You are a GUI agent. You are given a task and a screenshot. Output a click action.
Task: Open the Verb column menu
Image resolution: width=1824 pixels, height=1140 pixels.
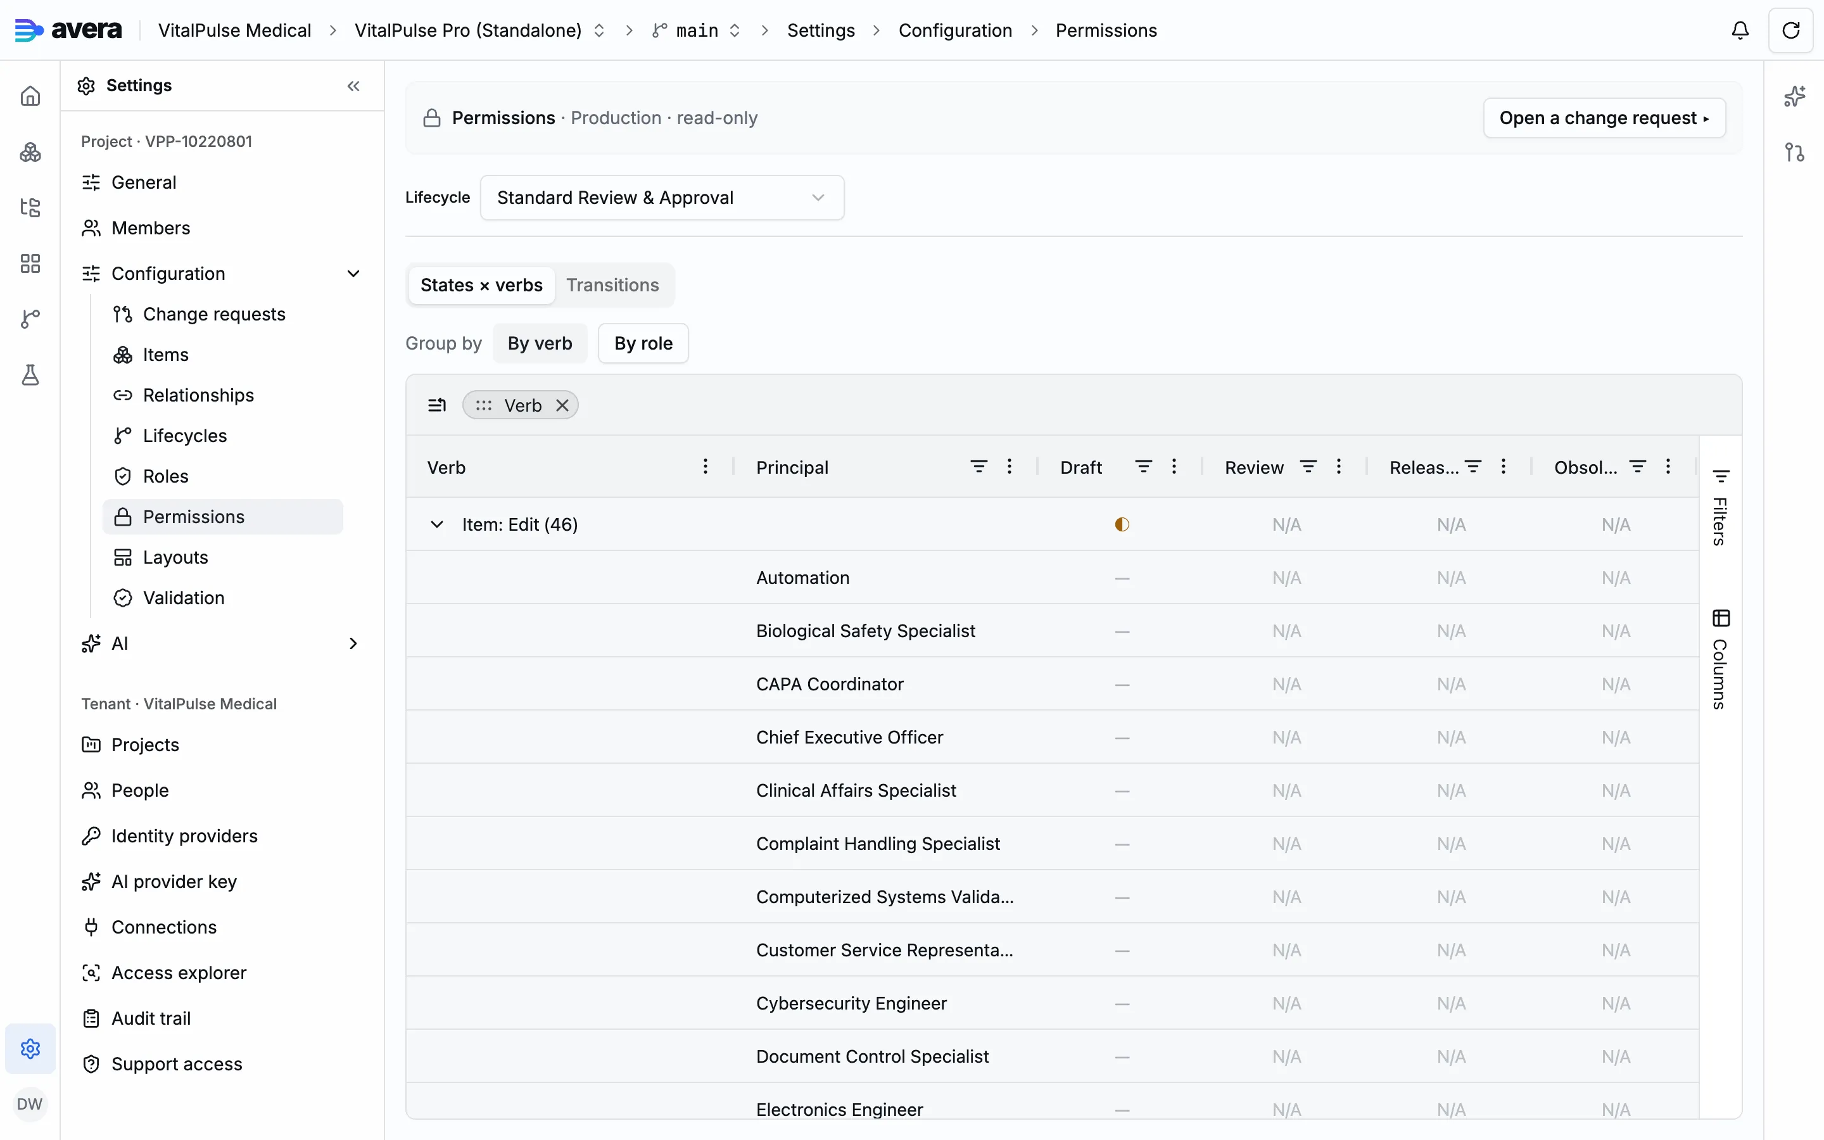[x=706, y=467]
